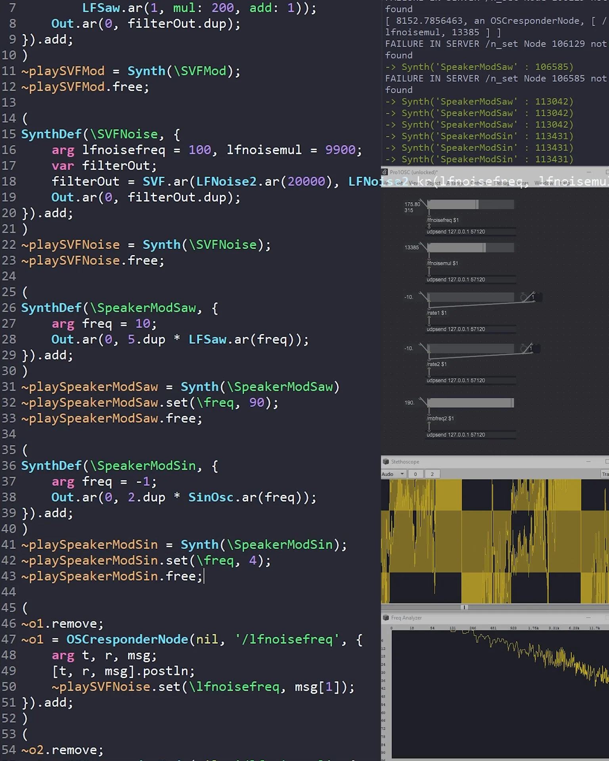This screenshot has width=609, height=761.
Task: Click code line SynthDef(\SpeakerModSin, {
Action: pyautogui.click(x=120, y=466)
